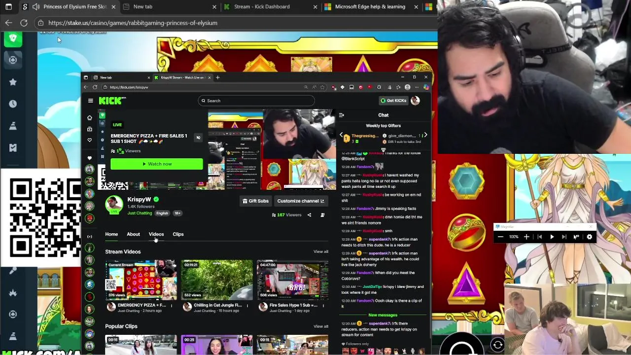This screenshot has width=631, height=355.
Task: Open Edge settings ellipsis in Kick window
Action: pos(417,87)
